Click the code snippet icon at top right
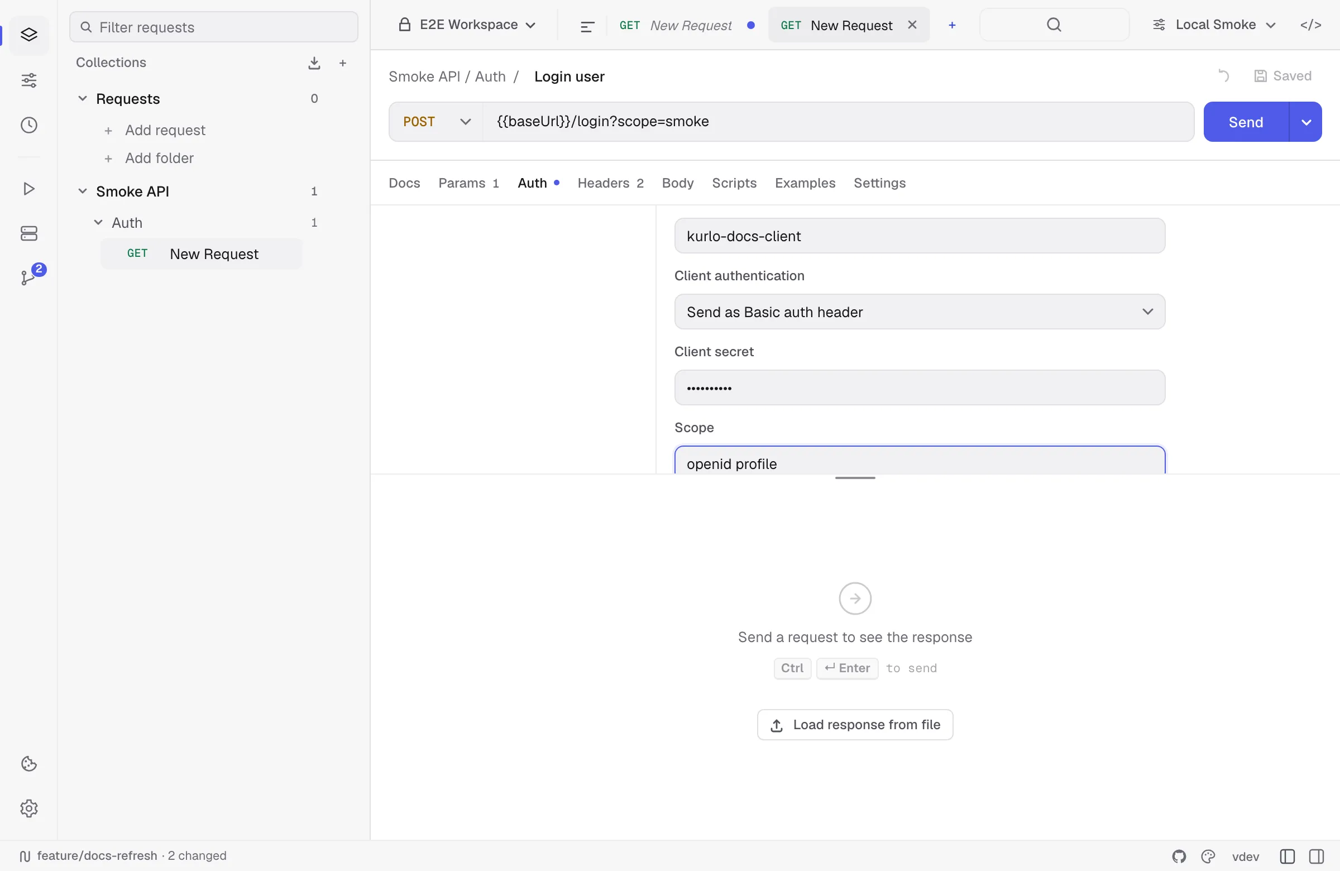Screen dimensions: 1340x871 click(1311, 25)
